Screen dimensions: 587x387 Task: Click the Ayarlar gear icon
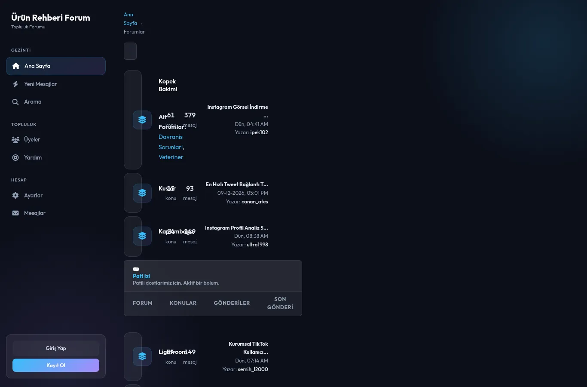(15, 196)
